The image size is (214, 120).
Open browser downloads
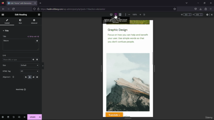pyautogui.click(x=201, y=9)
